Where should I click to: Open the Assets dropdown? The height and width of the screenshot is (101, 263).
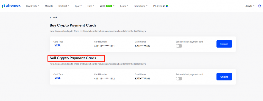250,6
